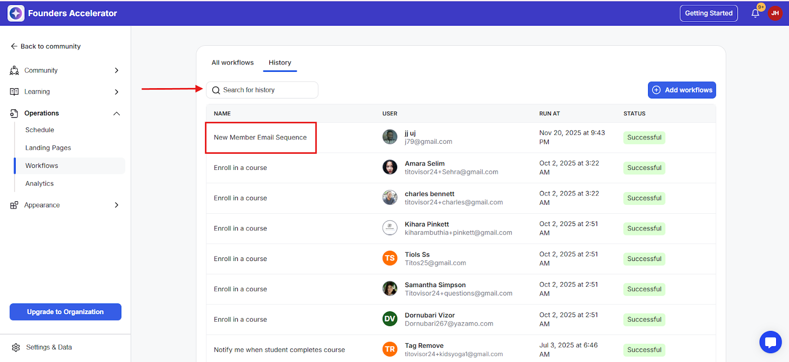This screenshot has height=362, width=789.
Task: Click Upgrade to Organization button
Action: [66, 312]
